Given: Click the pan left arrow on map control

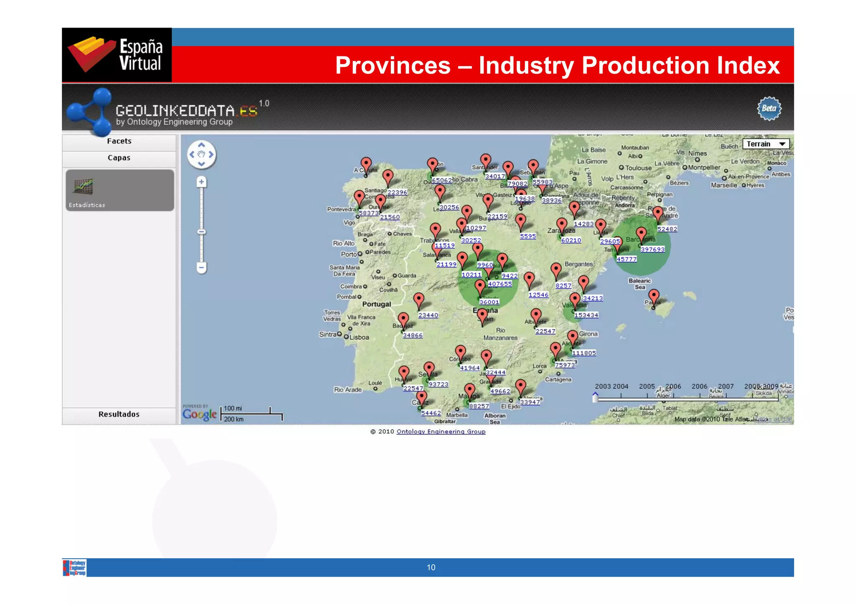Looking at the screenshot, I should click(x=192, y=155).
